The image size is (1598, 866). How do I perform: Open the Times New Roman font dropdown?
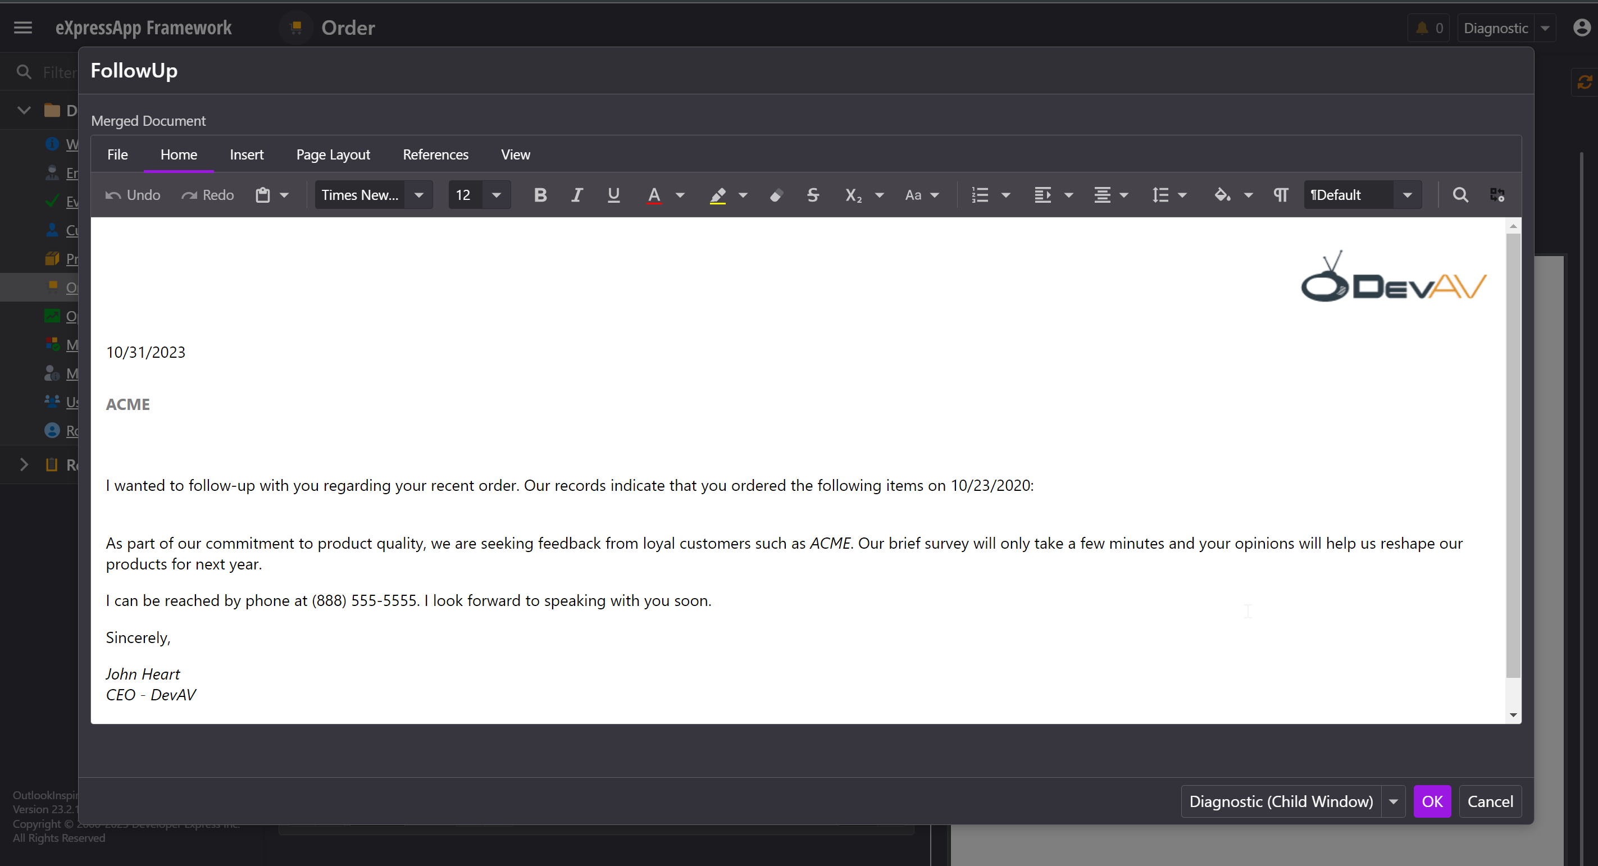[x=418, y=195]
